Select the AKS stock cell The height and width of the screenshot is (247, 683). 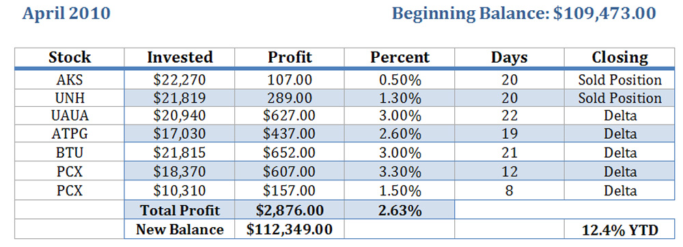click(70, 80)
